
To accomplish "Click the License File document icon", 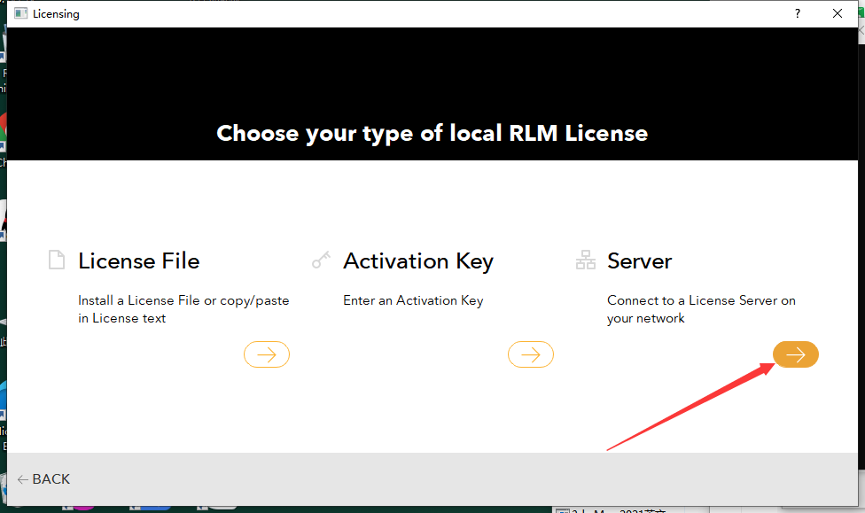I will click(x=57, y=260).
